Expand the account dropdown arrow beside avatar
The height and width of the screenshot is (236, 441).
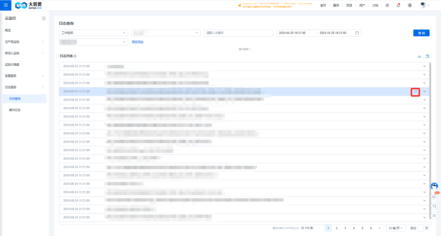click(x=429, y=5)
